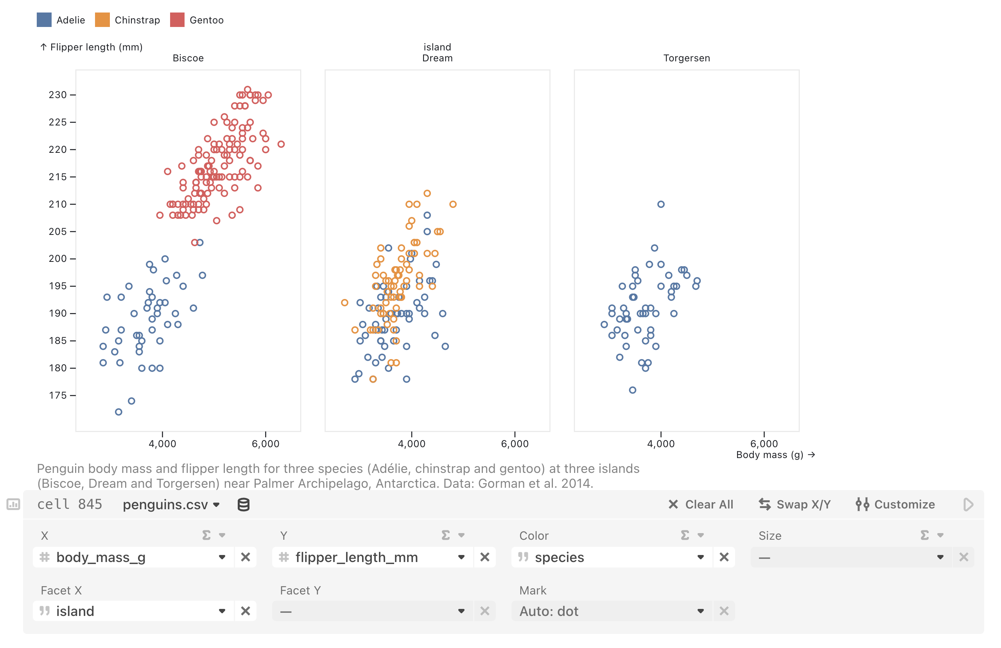
Task: Open the Mark dropdown showing Auto: dot
Action: pos(700,610)
